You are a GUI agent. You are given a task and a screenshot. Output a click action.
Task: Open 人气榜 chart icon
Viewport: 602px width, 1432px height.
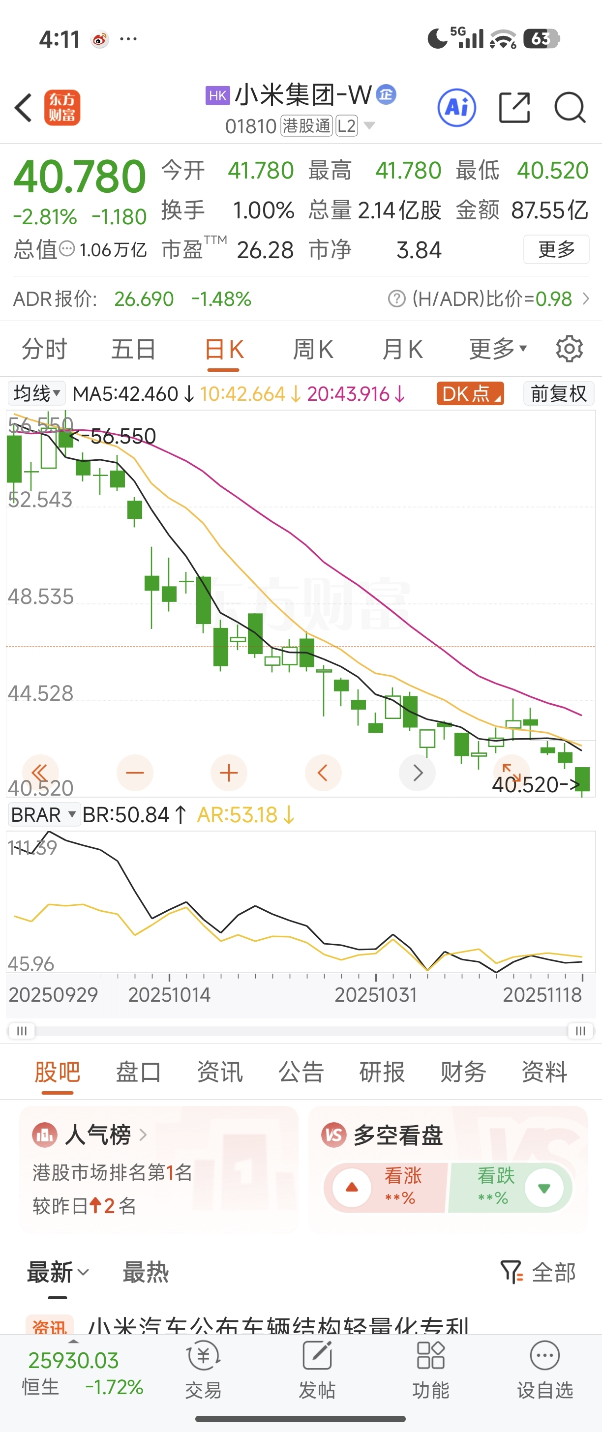(44, 1134)
